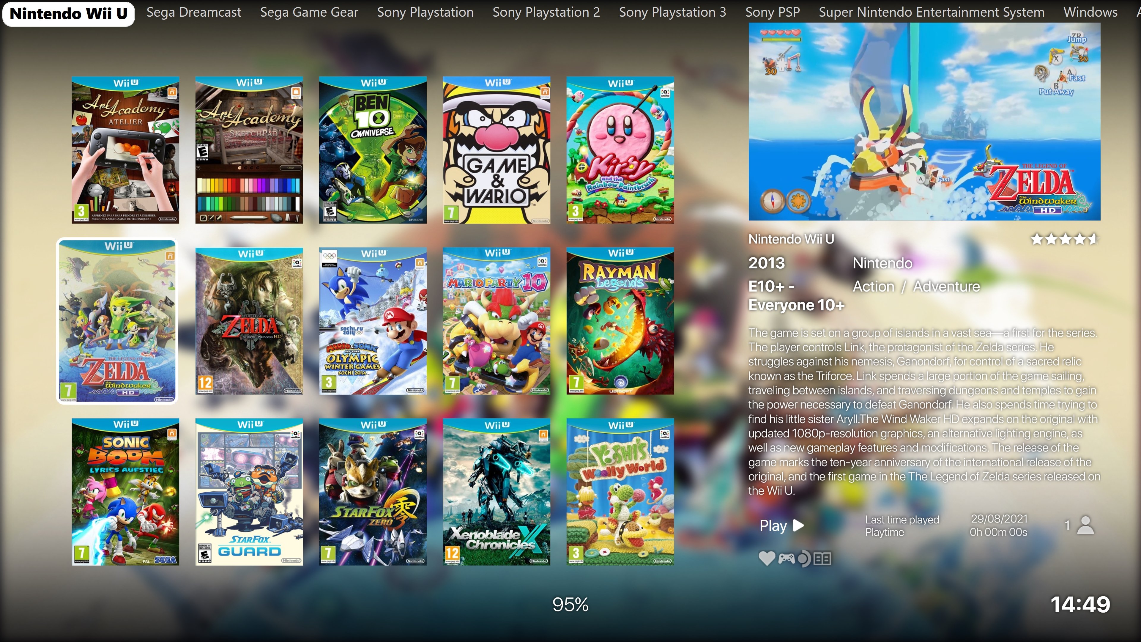Viewport: 1141px width, 642px height.
Task: Click the 14:49 clock
Action: (1080, 605)
